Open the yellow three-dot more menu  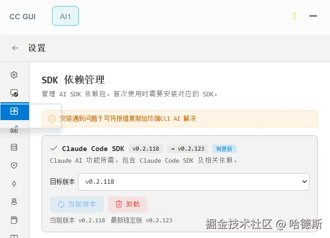(295, 16)
